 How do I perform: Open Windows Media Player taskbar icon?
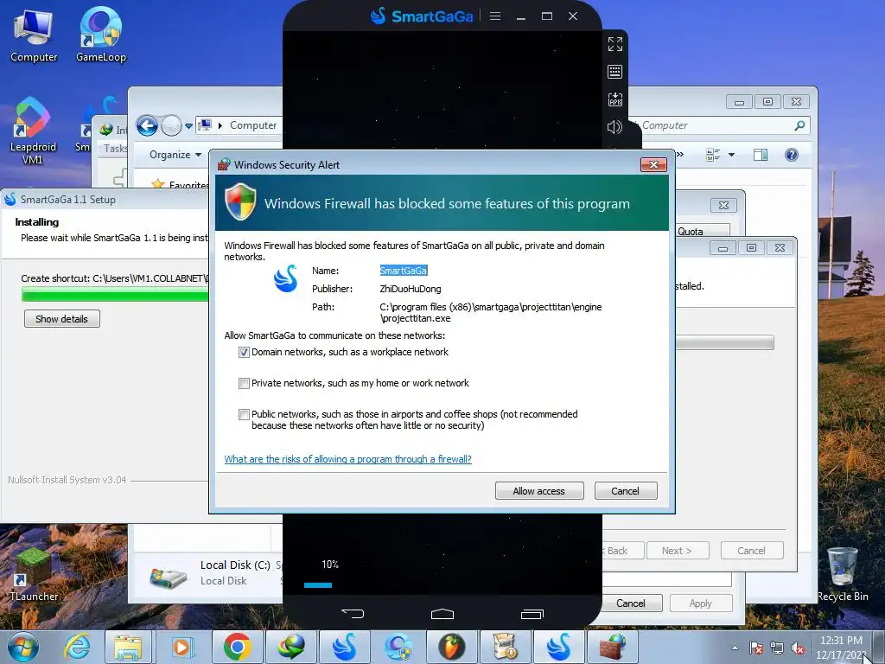182,647
